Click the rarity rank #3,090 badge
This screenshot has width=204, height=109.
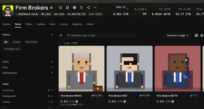[x=97, y=96]
